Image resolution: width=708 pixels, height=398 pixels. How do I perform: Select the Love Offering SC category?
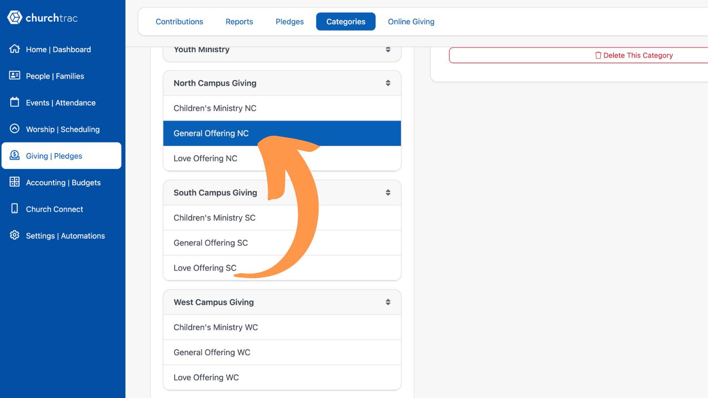[282, 268]
